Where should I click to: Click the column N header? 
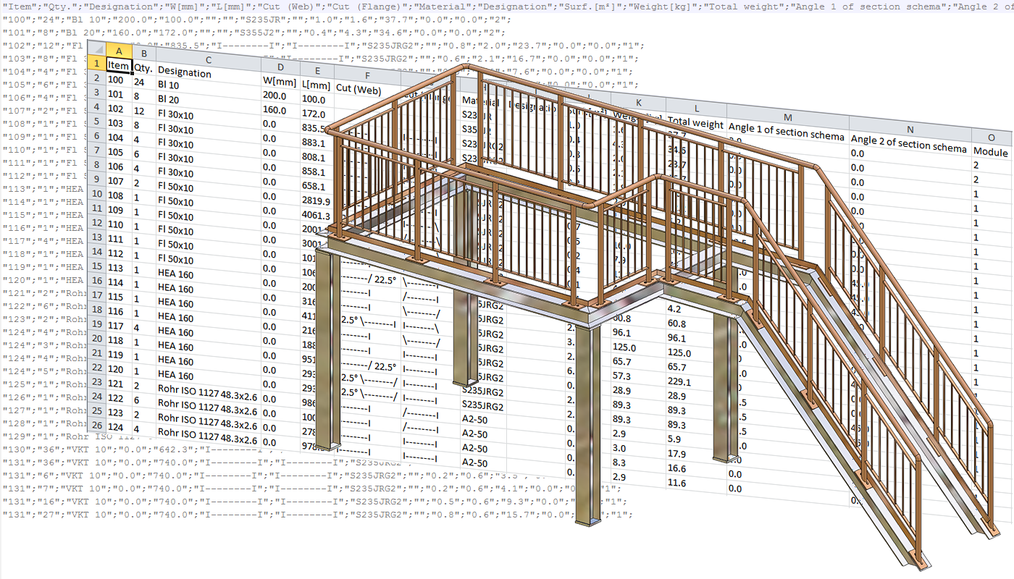point(909,129)
